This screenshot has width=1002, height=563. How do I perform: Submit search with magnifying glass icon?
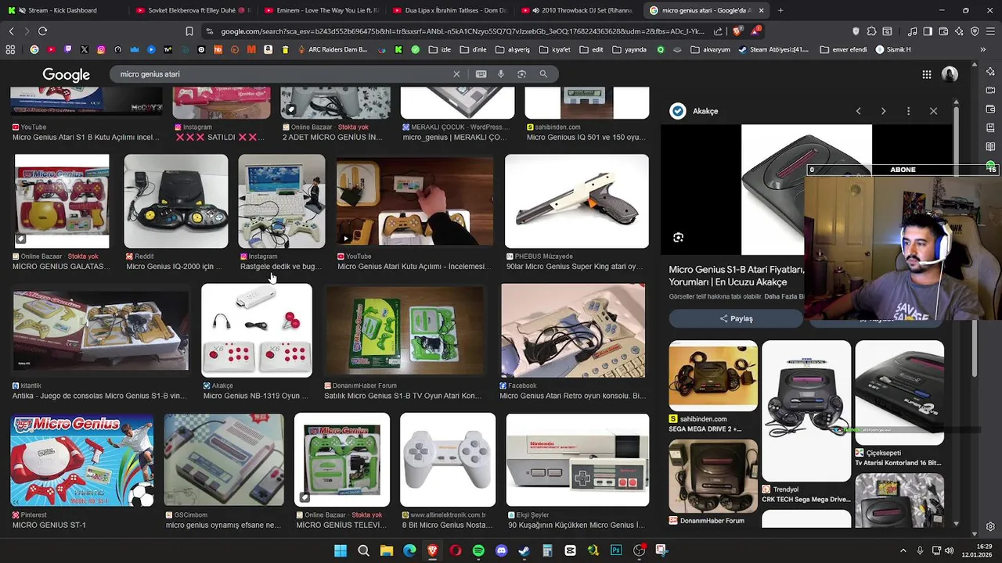click(x=543, y=74)
